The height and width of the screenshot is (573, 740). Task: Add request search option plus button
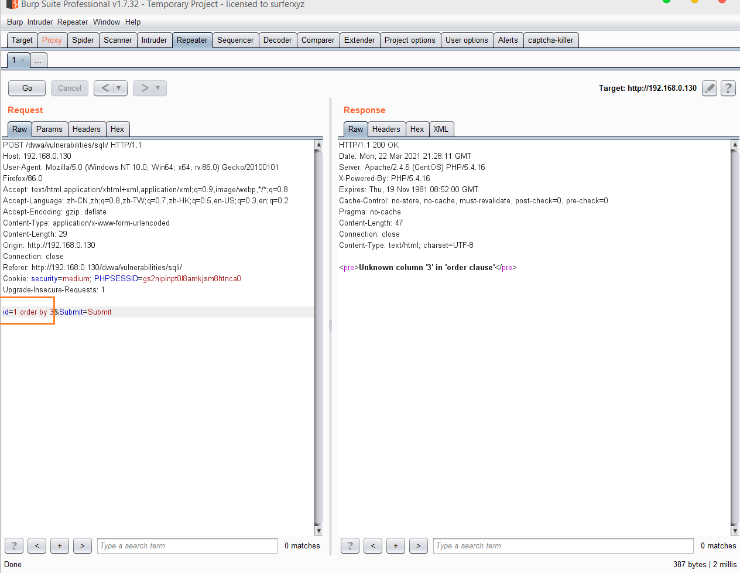pyautogui.click(x=60, y=545)
